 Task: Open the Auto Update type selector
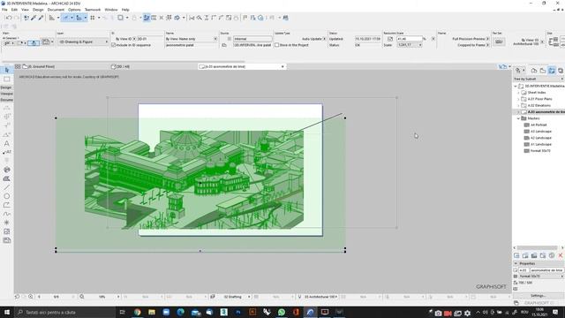[314, 39]
